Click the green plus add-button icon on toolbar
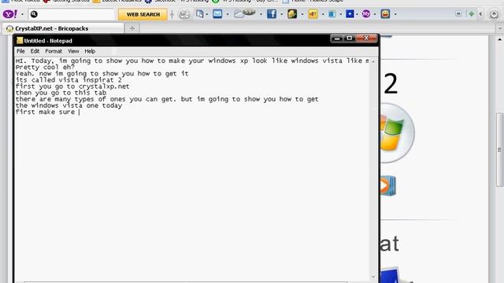This screenshot has width=504, height=283. [x=471, y=14]
